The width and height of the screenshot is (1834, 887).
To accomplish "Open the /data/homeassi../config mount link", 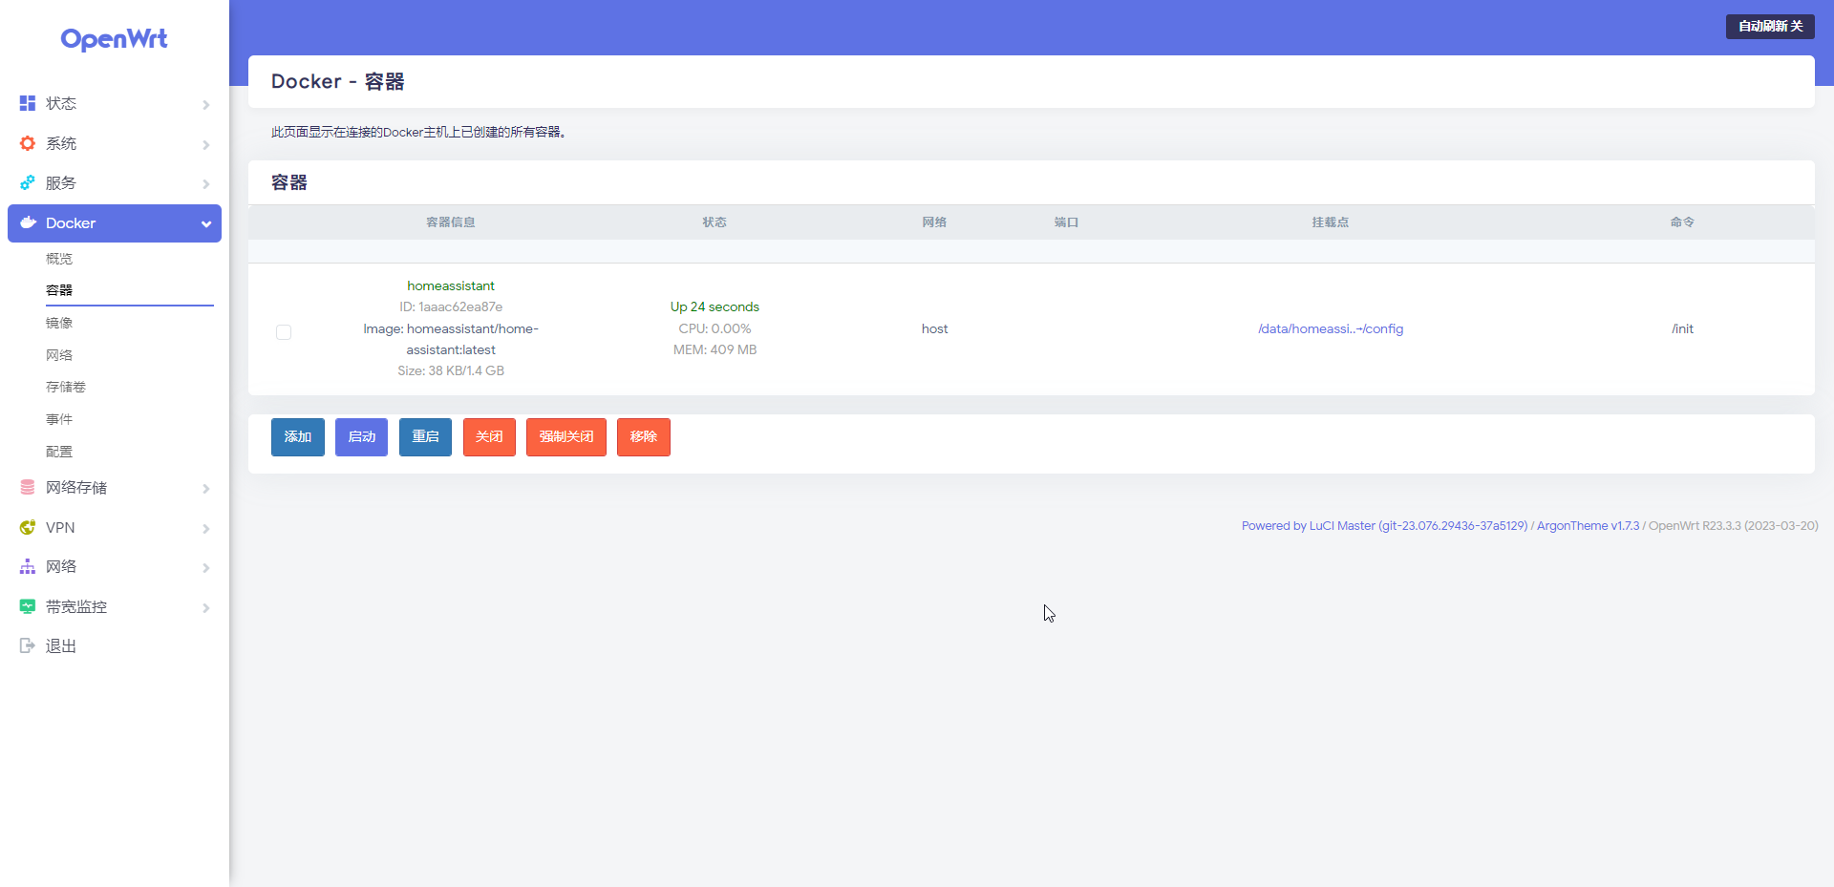I will point(1330,327).
